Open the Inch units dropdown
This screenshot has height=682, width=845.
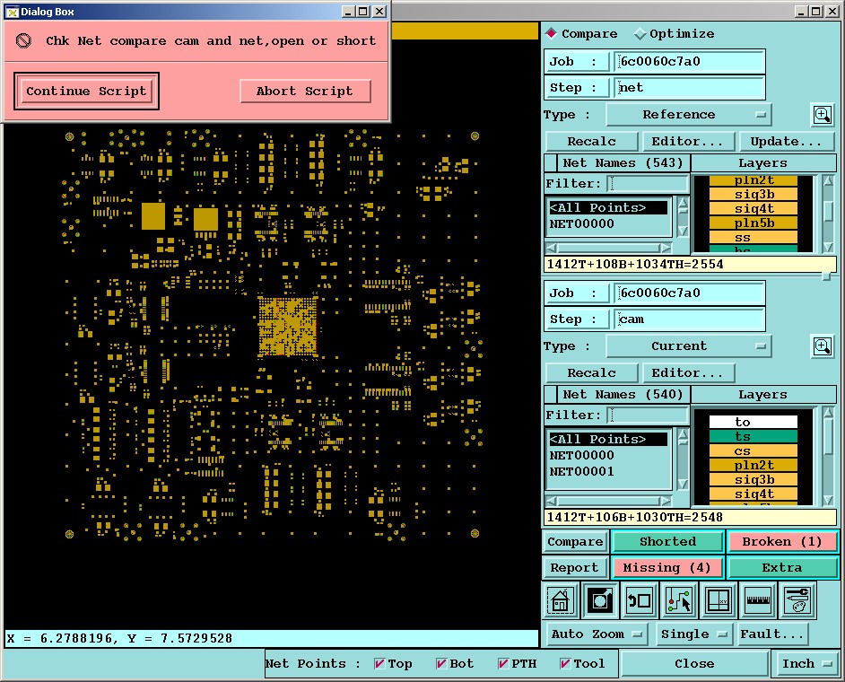pos(806,664)
